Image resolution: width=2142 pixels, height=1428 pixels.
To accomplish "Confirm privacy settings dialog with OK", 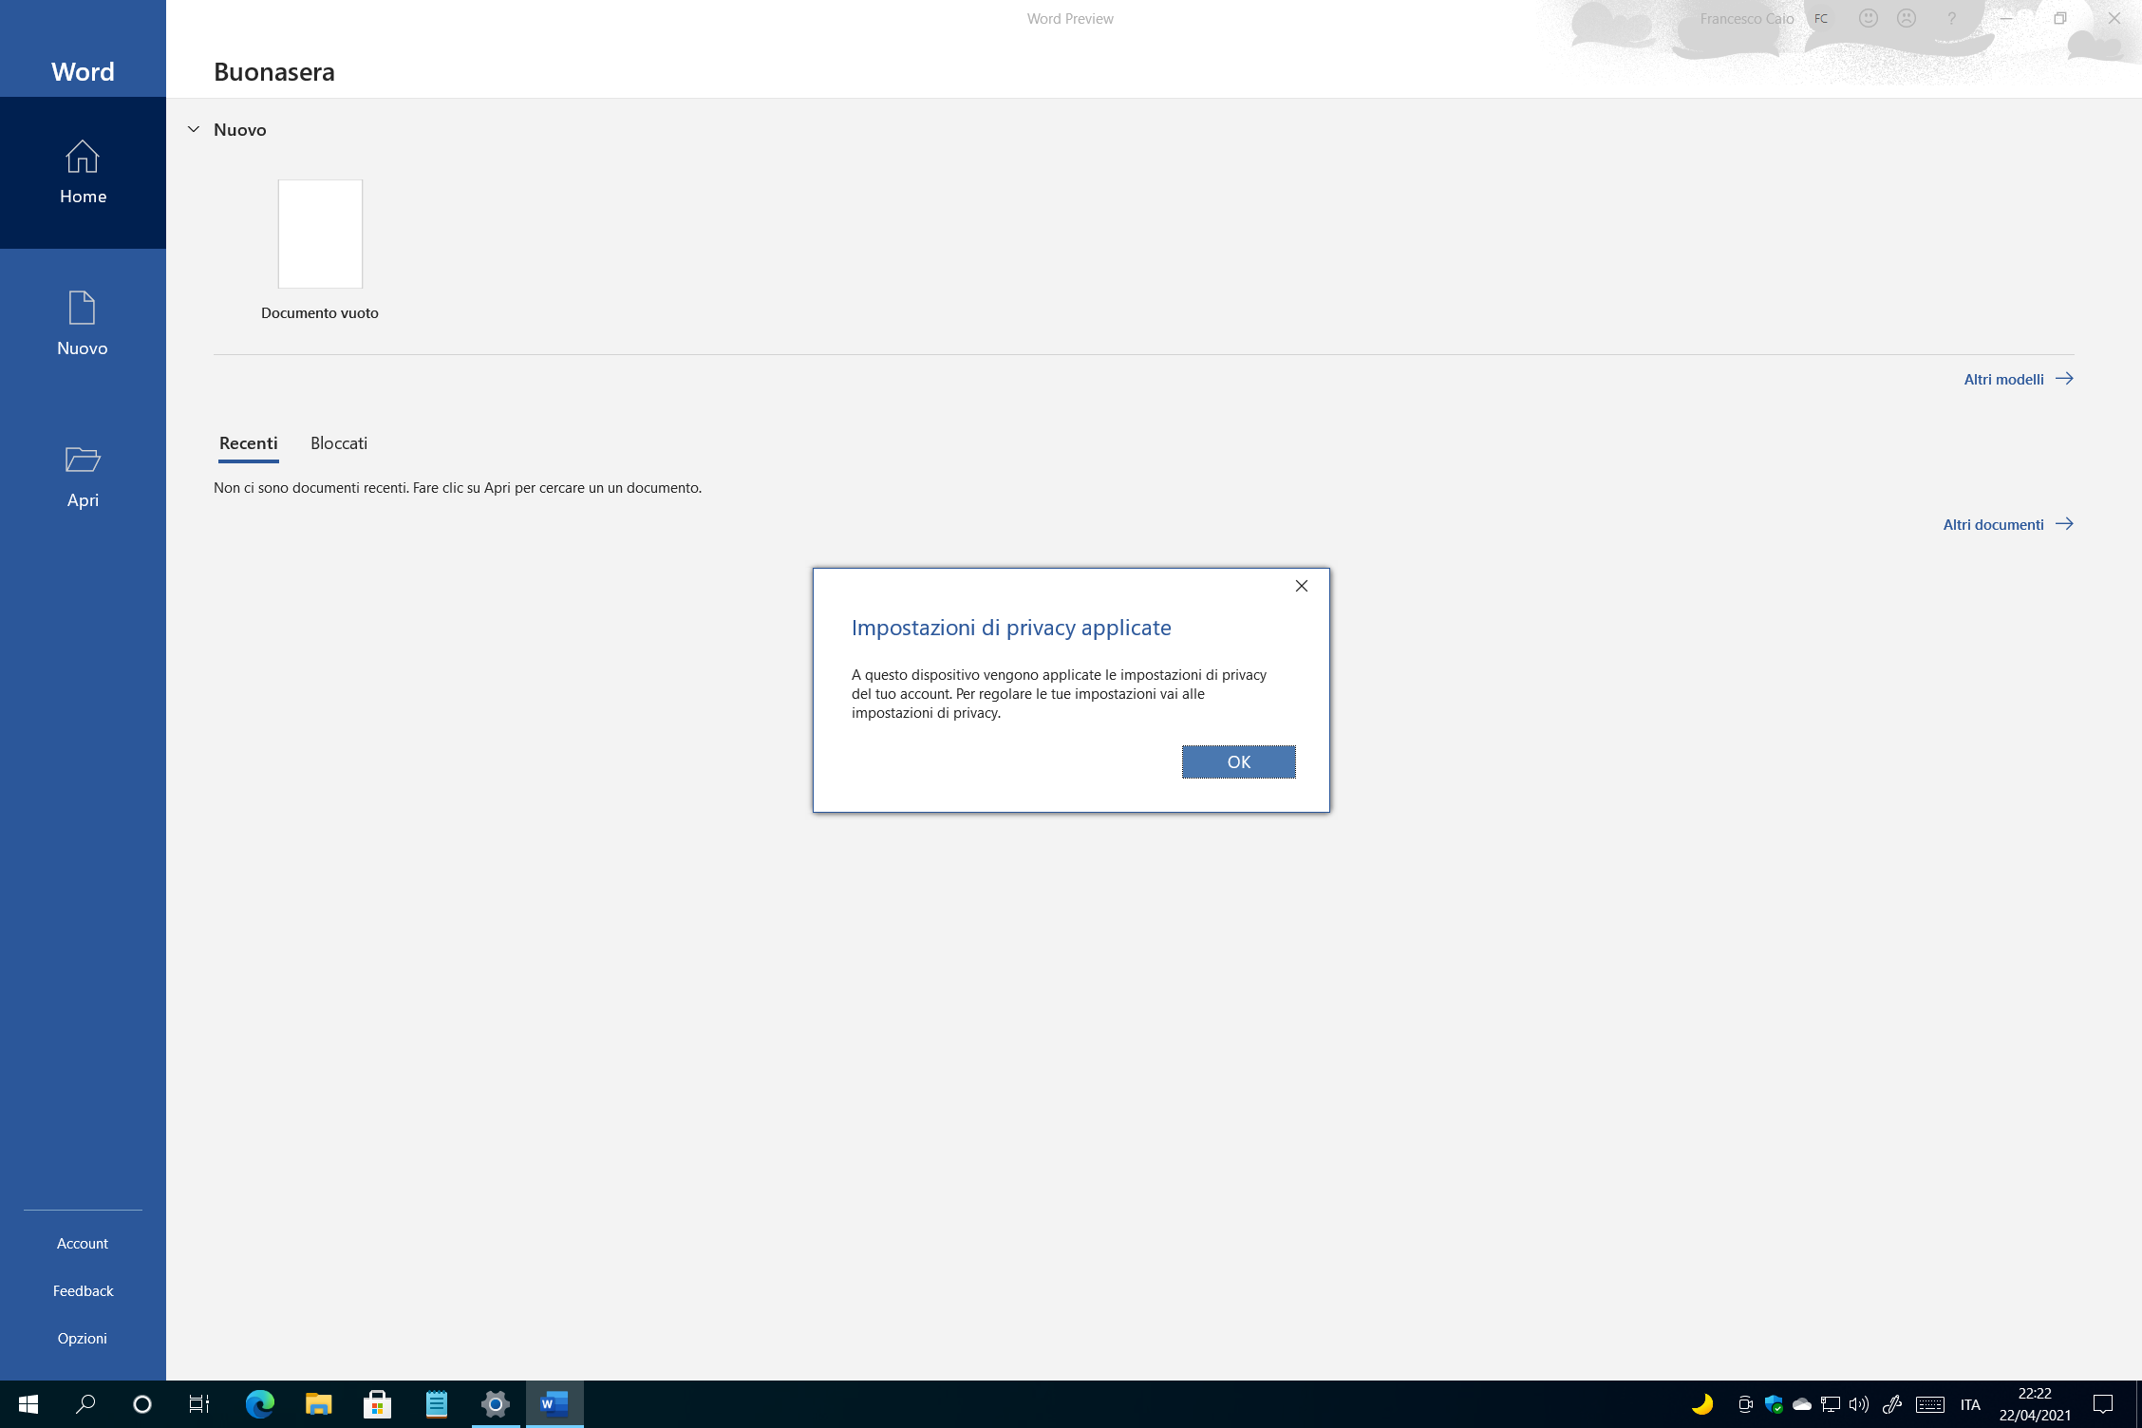I will point(1238,761).
